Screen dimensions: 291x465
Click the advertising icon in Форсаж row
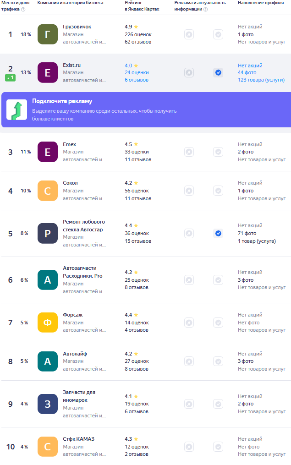click(x=189, y=323)
